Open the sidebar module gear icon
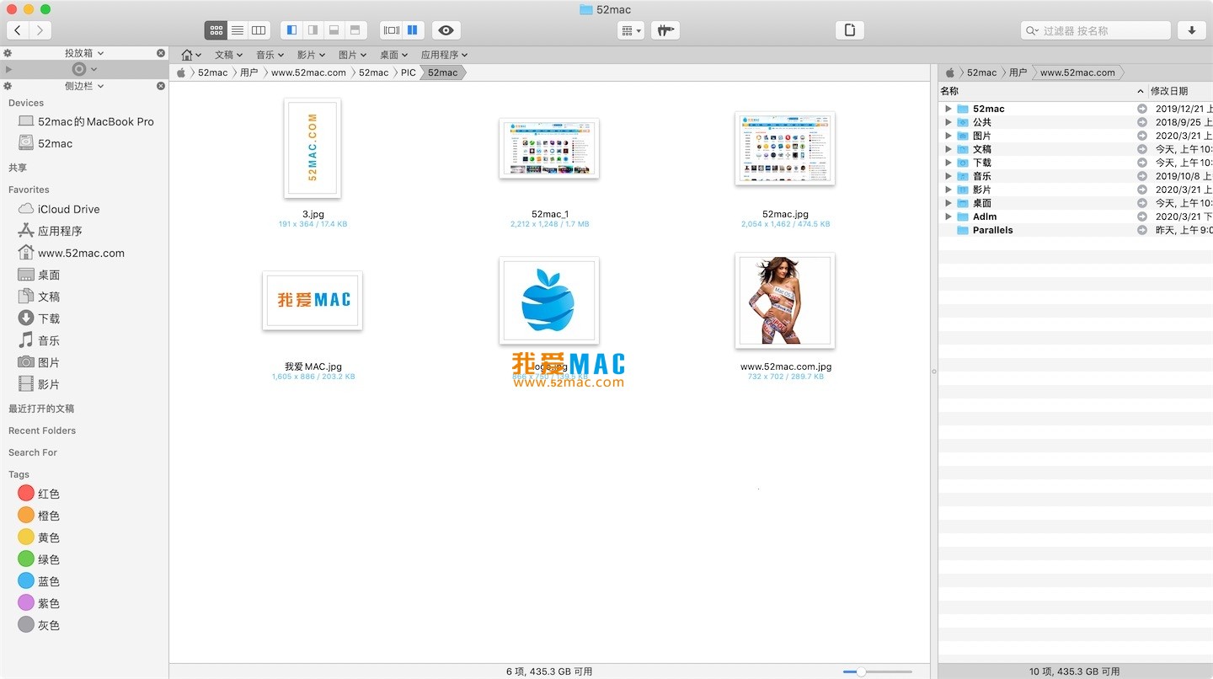Viewport: 1213px width, 679px height. (x=8, y=86)
